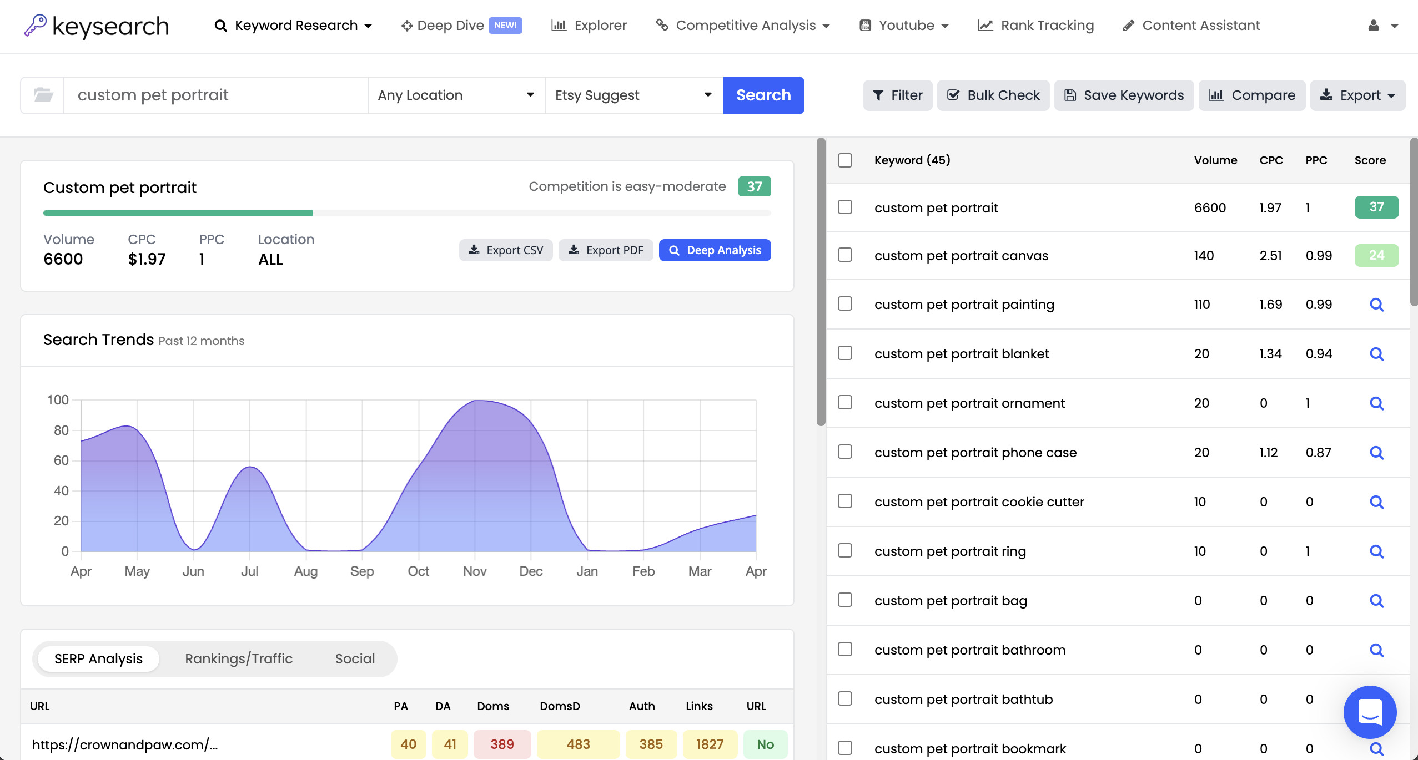This screenshot has height=760, width=1418.
Task: Expand the Any Location dropdown
Action: [455, 95]
